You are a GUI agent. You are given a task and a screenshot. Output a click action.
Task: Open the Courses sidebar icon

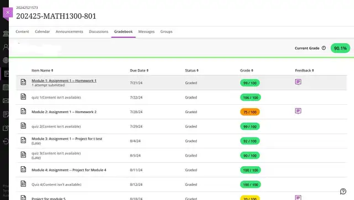pyautogui.click(x=6, y=74)
